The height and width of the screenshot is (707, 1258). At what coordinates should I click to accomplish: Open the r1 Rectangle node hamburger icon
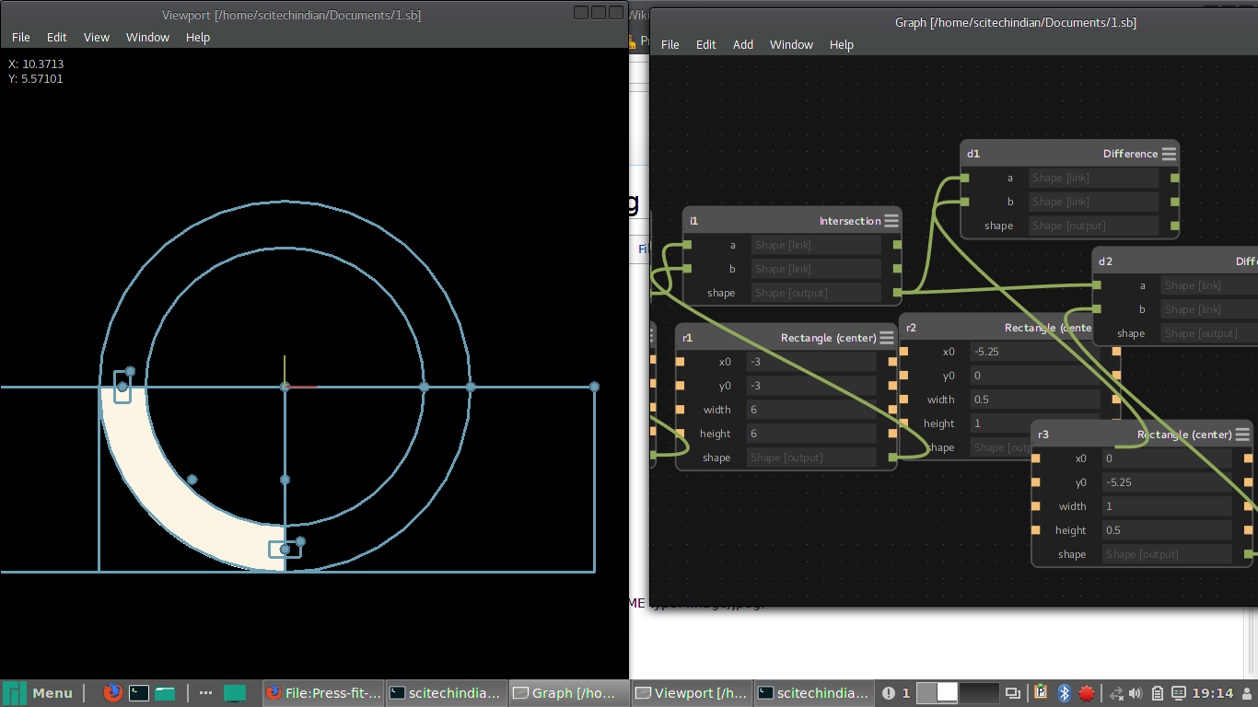[886, 338]
